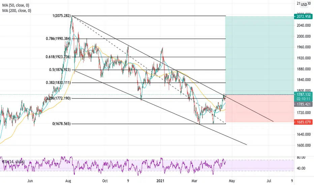The height and width of the screenshot is (185, 314).
Task: Click the MA (200, close, 0) indicator label
Action: [17, 10]
